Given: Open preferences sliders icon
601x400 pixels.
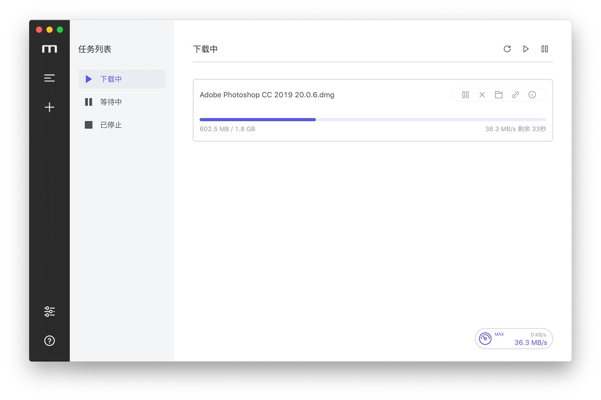Looking at the screenshot, I should [49, 311].
